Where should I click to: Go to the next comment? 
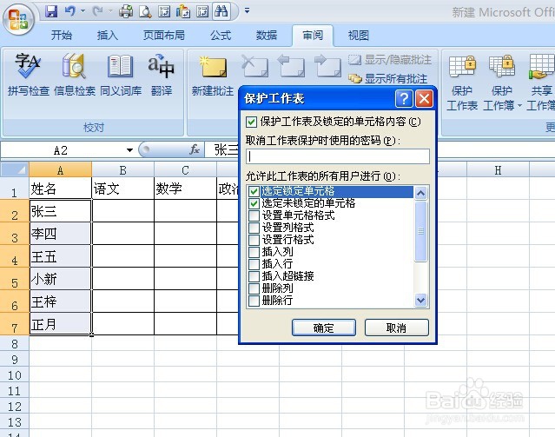tap(327, 65)
